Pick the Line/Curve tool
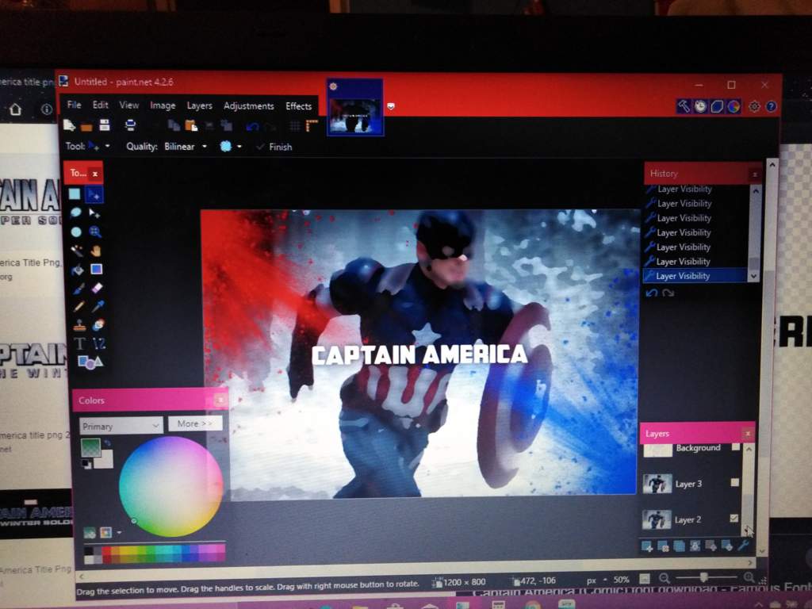The image size is (812, 609). click(x=98, y=344)
